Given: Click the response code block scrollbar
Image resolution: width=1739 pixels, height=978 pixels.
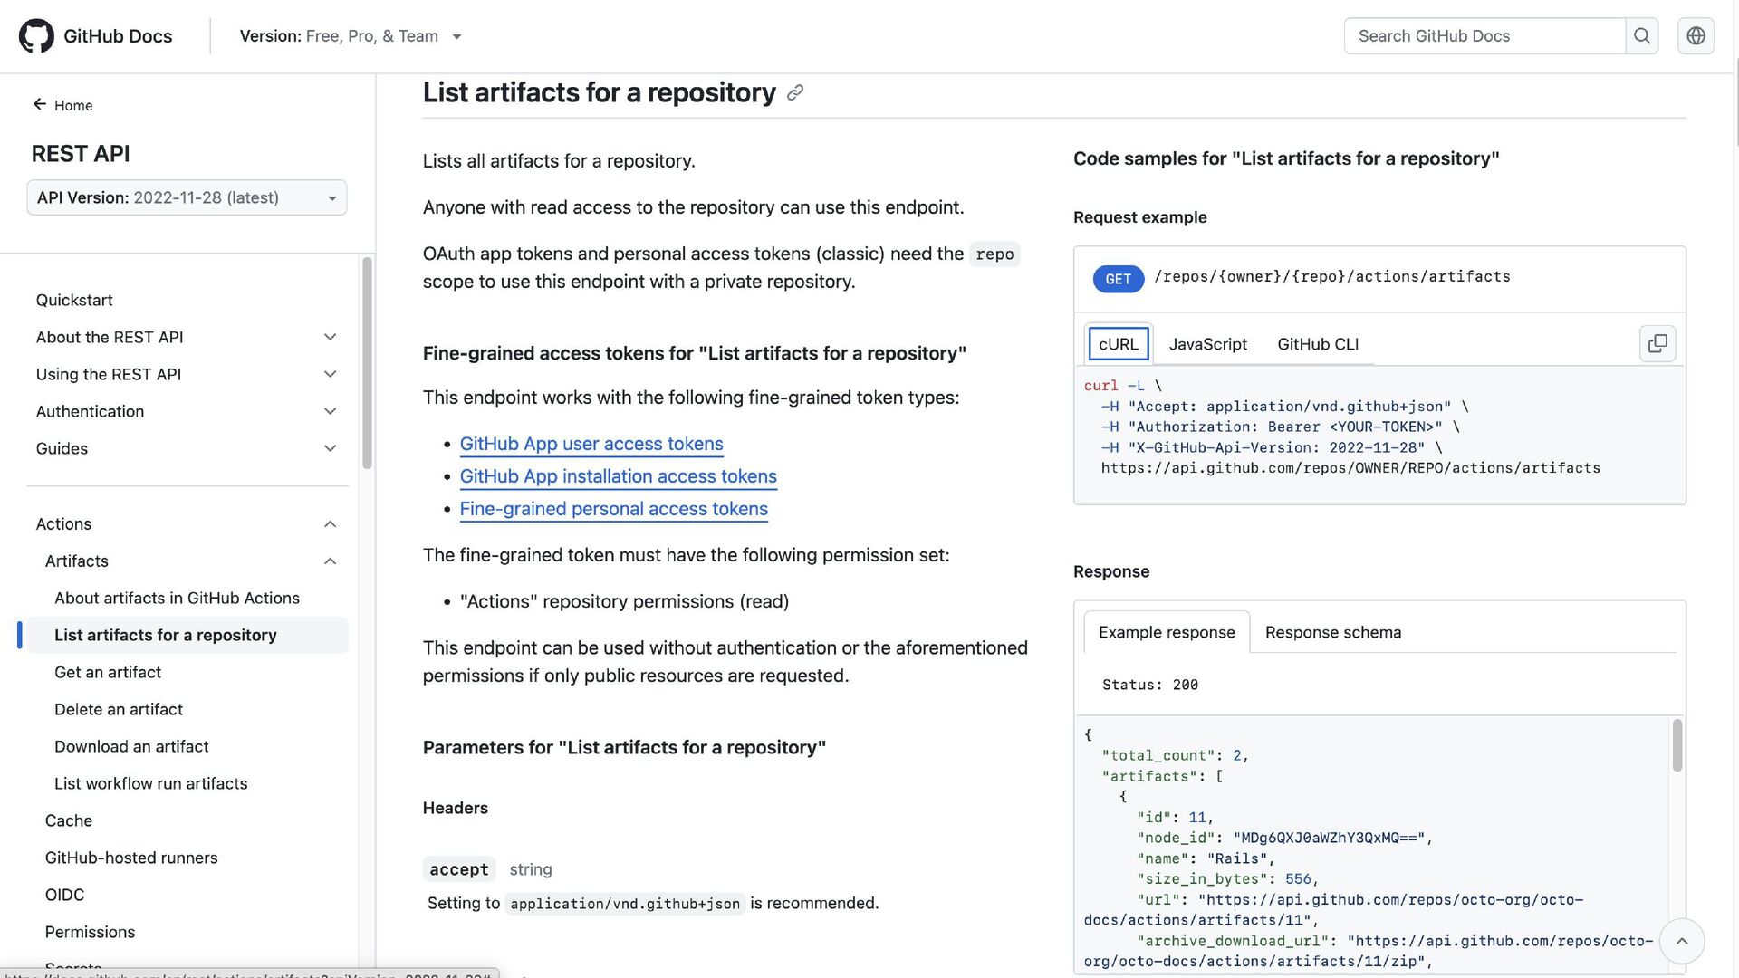Looking at the screenshot, I should pyautogui.click(x=1677, y=745).
